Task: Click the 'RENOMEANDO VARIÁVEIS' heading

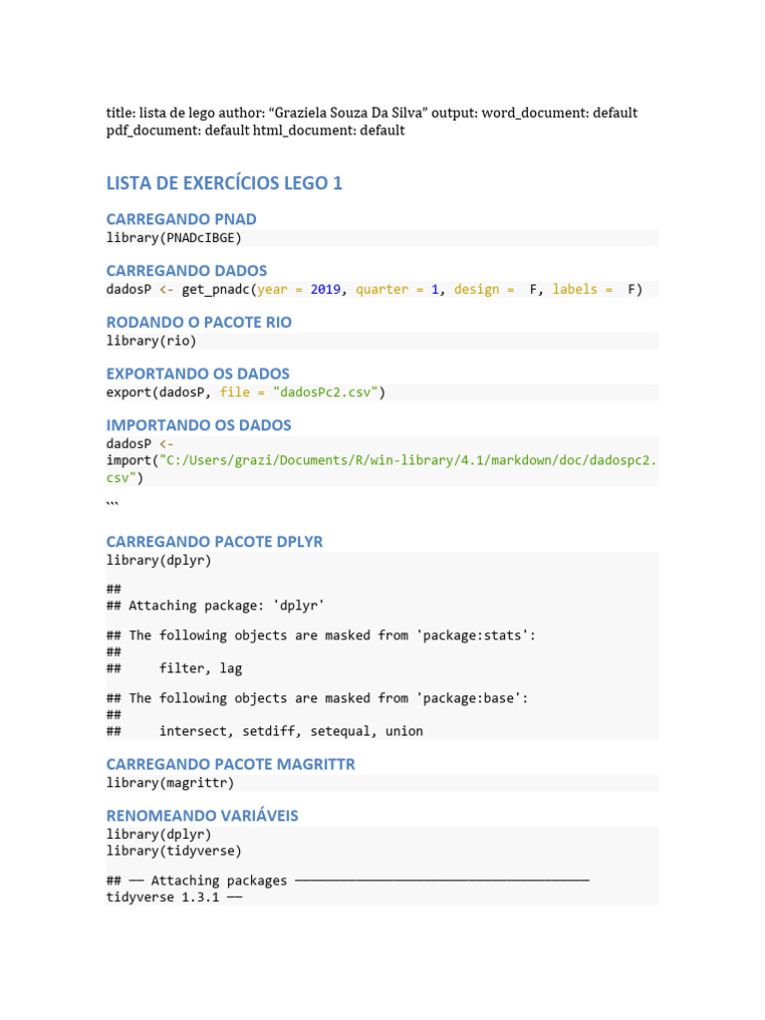Action: tap(202, 815)
